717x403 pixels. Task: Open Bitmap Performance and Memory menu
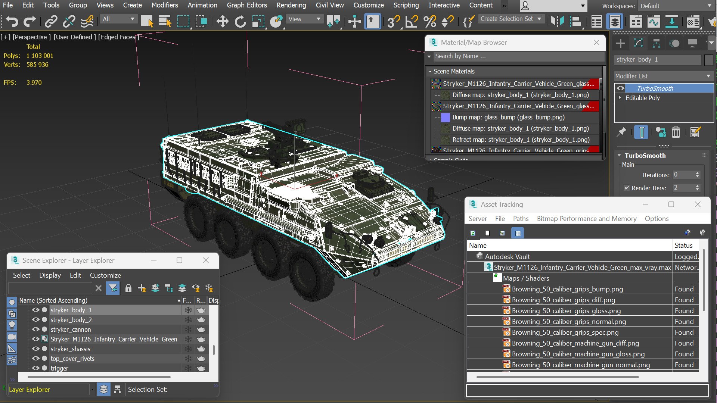click(x=587, y=219)
